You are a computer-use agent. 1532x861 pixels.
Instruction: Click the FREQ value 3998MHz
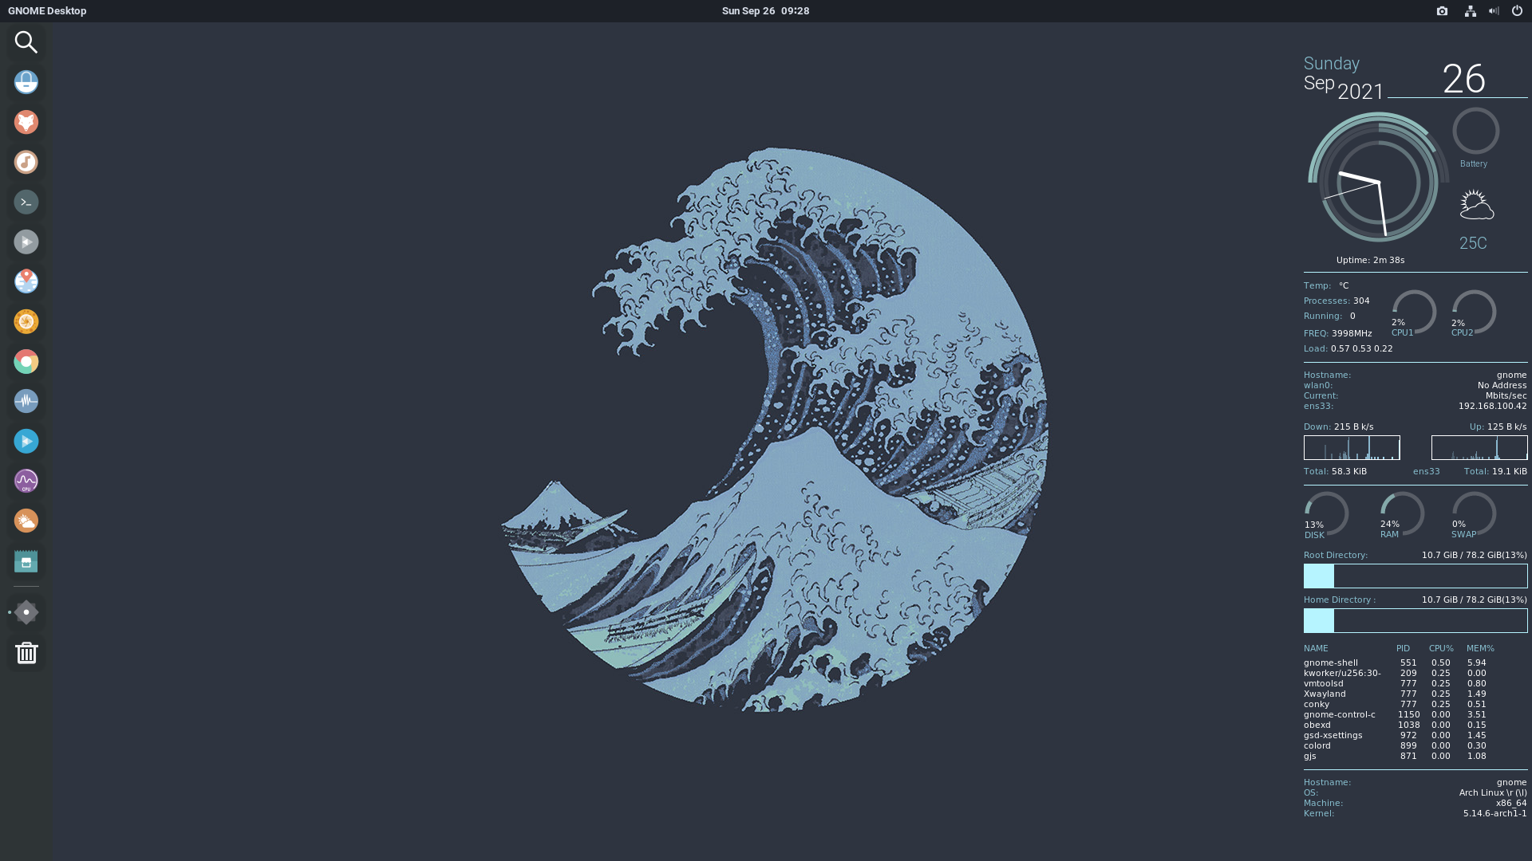coord(1352,333)
